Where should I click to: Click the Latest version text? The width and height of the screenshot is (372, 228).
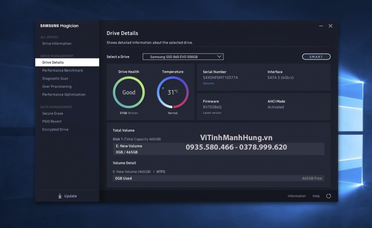(x=212, y=113)
